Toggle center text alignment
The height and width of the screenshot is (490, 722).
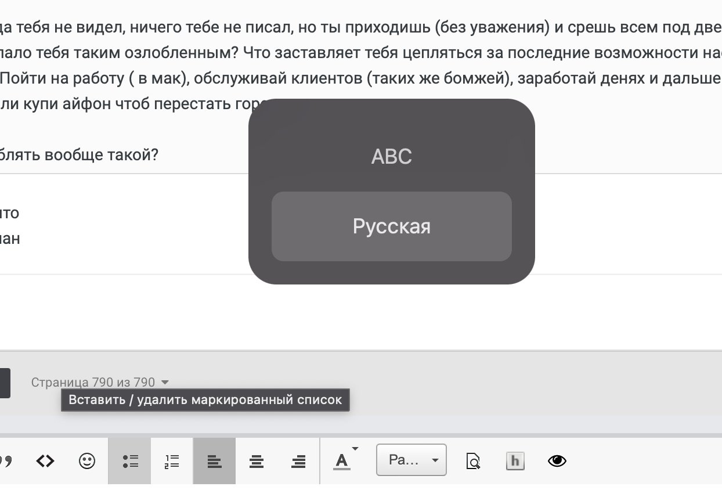(256, 460)
